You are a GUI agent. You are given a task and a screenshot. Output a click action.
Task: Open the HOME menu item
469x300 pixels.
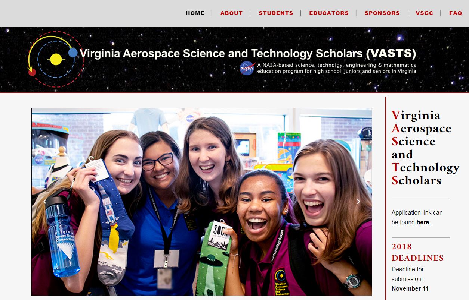(x=195, y=13)
